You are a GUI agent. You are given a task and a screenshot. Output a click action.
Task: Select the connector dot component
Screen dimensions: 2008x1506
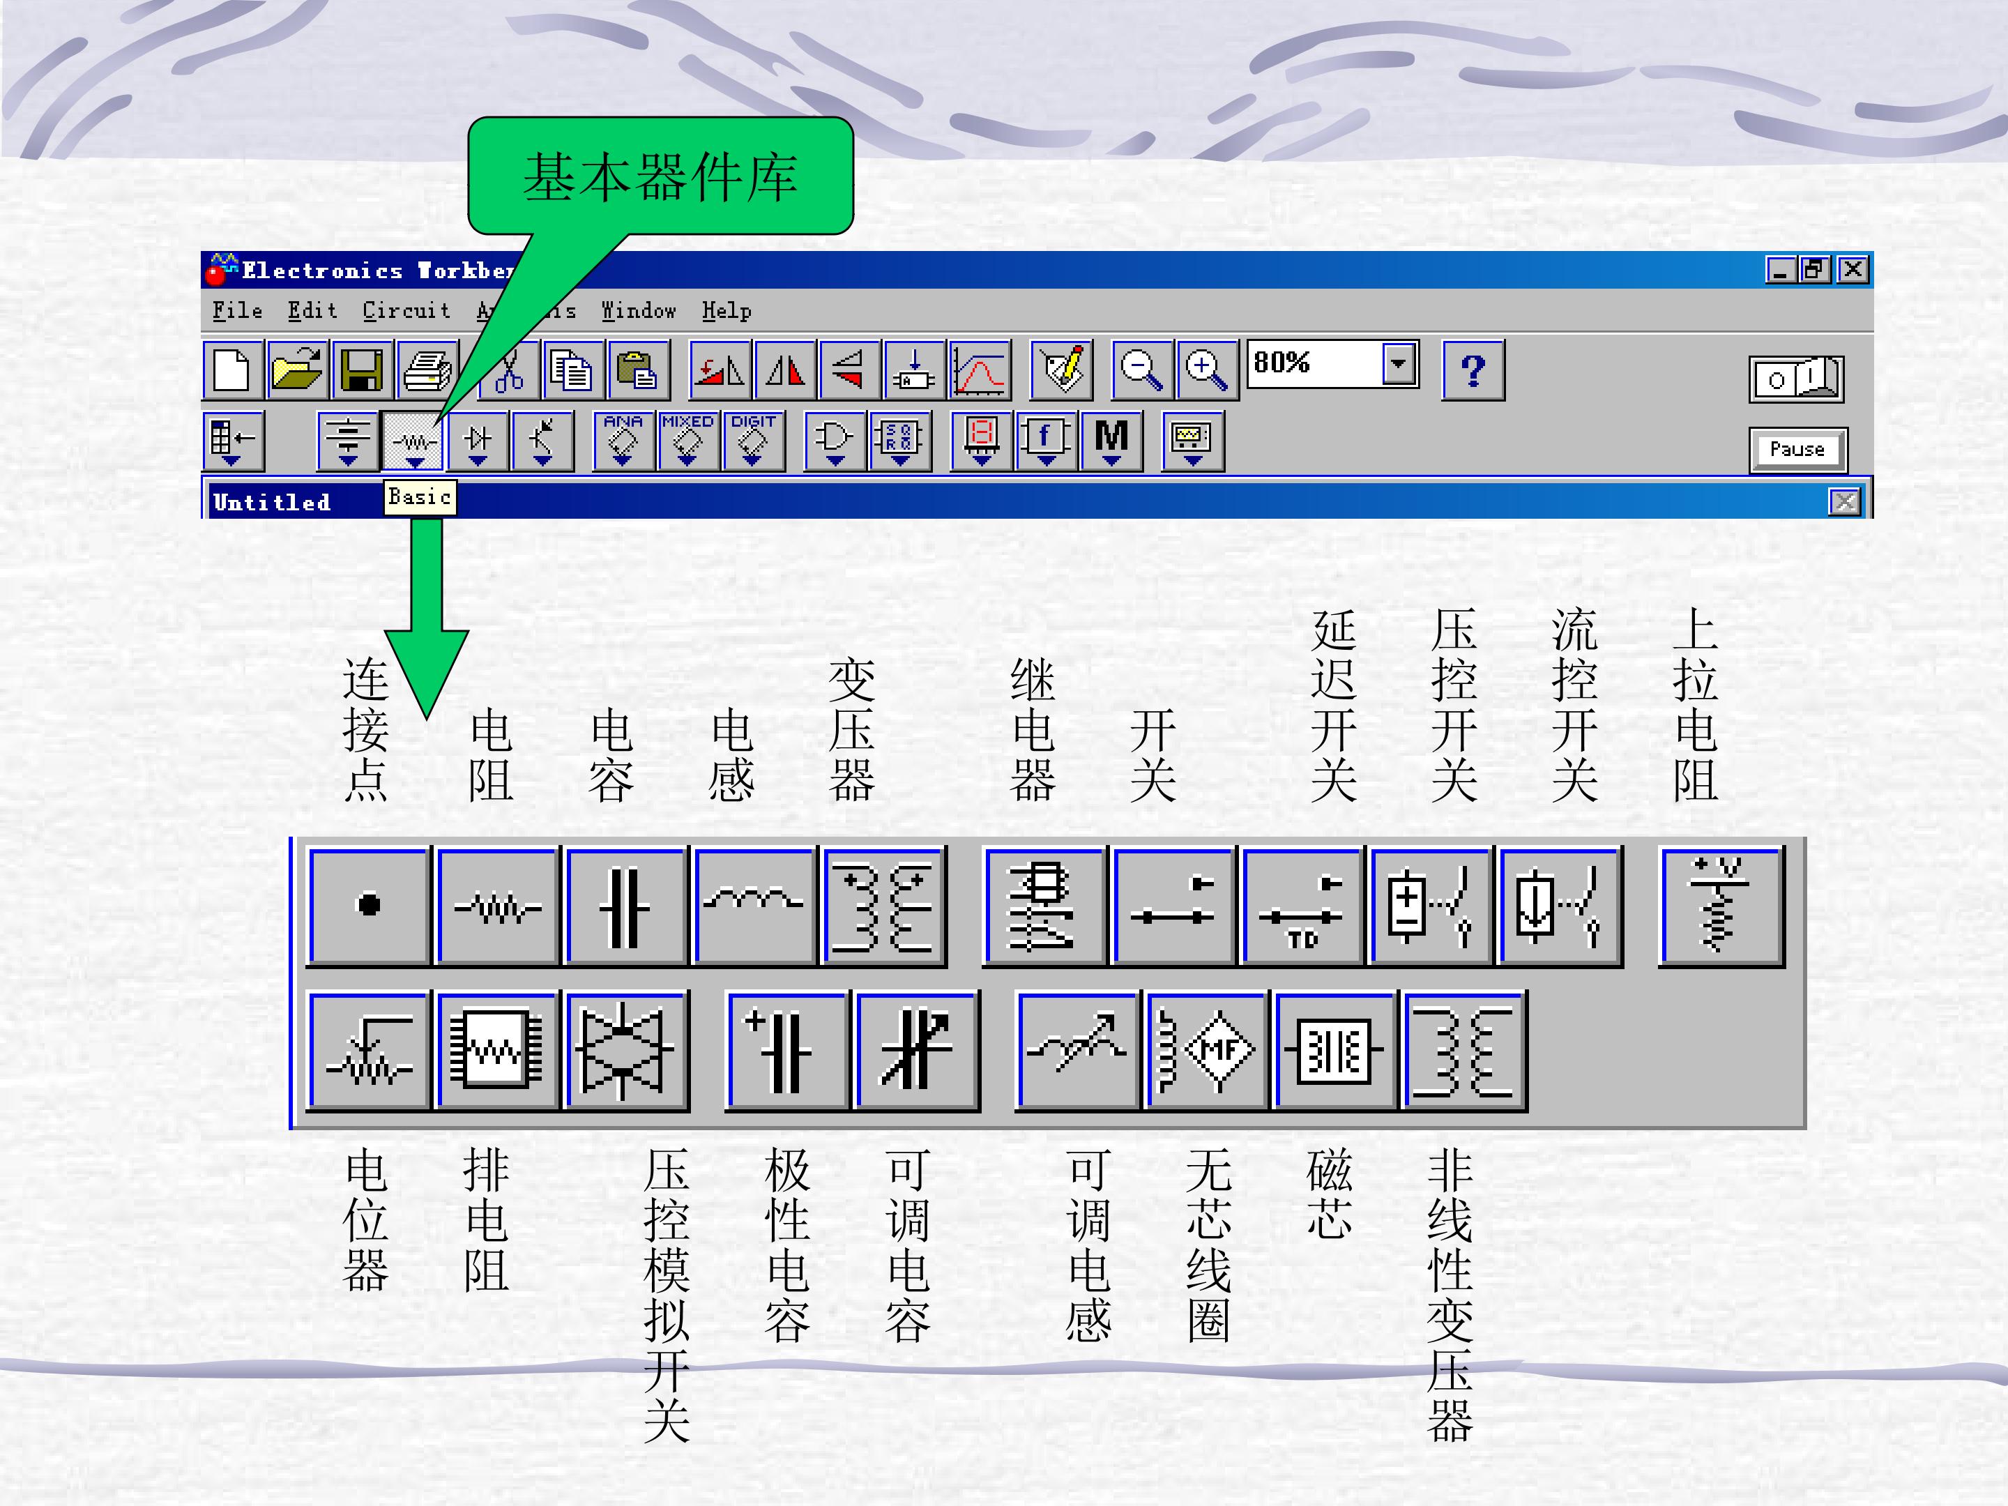point(369,906)
